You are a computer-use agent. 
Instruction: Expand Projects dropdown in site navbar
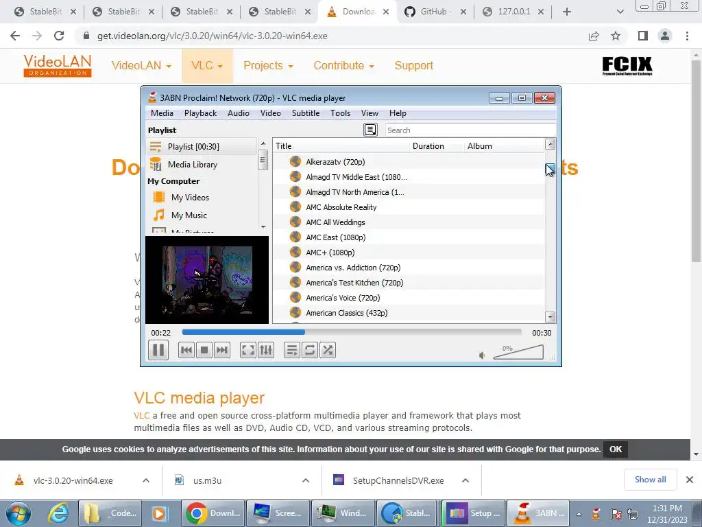[x=268, y=65]
